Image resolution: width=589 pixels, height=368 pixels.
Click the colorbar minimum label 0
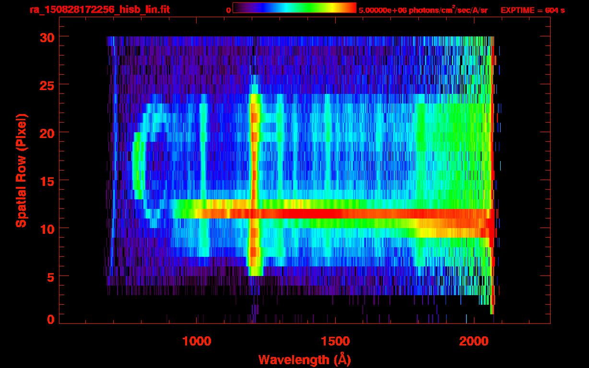[x=228, y=10]
